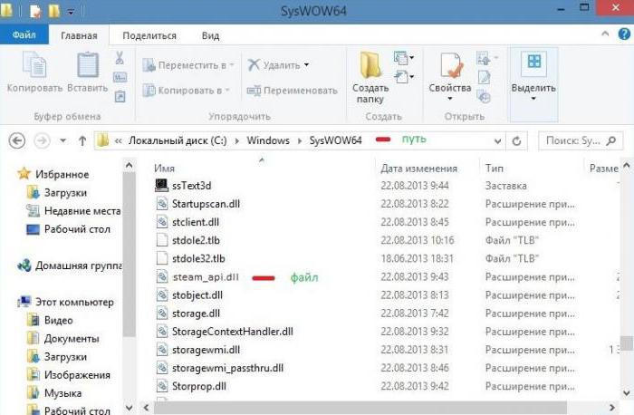This screenshot has height=415, width=634.
Task: Switch to the View (Вид) tab
Action: click(x=210, y=35)
